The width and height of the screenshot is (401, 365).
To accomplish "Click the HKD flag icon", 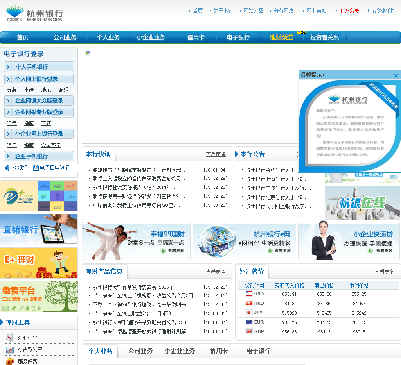I will pyautogui.click(x=248, y=303).
